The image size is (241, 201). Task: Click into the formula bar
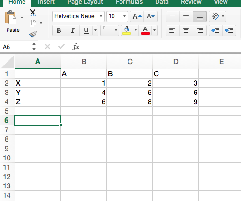point(162,47)
